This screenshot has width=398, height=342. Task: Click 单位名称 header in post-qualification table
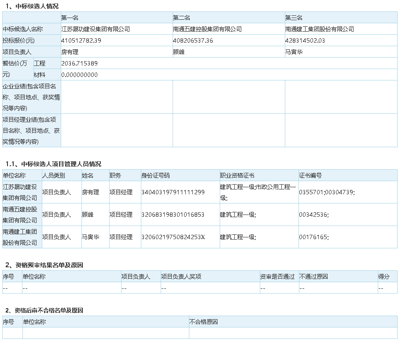tap(34, 322)
